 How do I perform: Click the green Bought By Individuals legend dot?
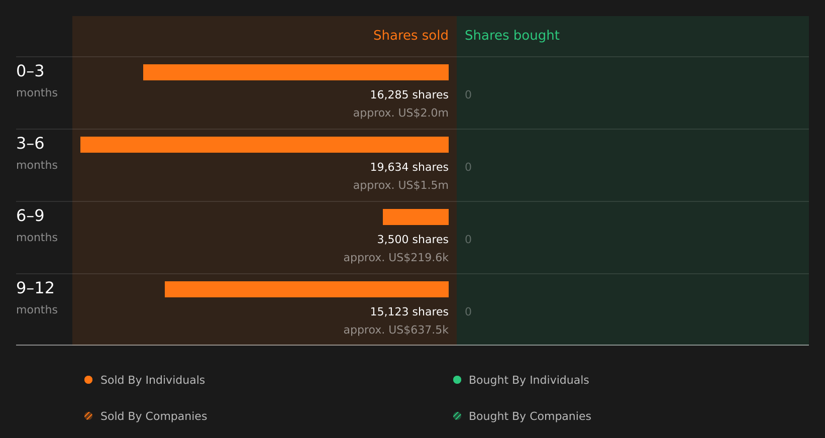pos(457,380)
